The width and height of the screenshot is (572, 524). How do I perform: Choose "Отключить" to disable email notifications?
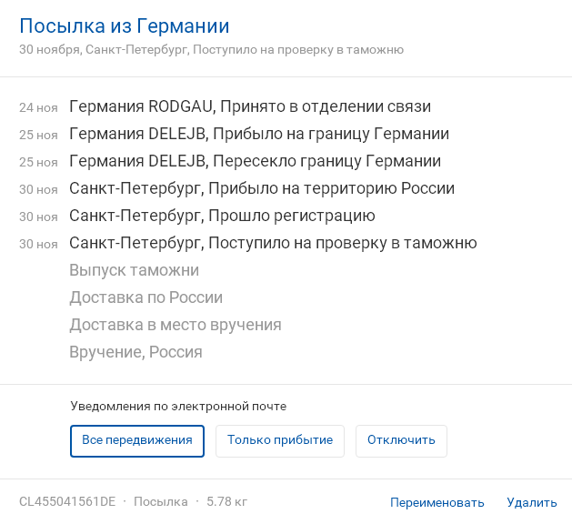(x=401, y=440)
